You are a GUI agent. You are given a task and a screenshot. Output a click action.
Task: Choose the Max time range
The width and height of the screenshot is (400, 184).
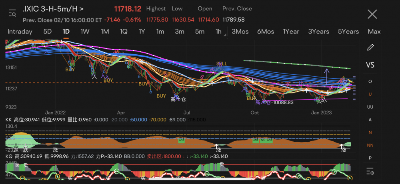point(374,32)
